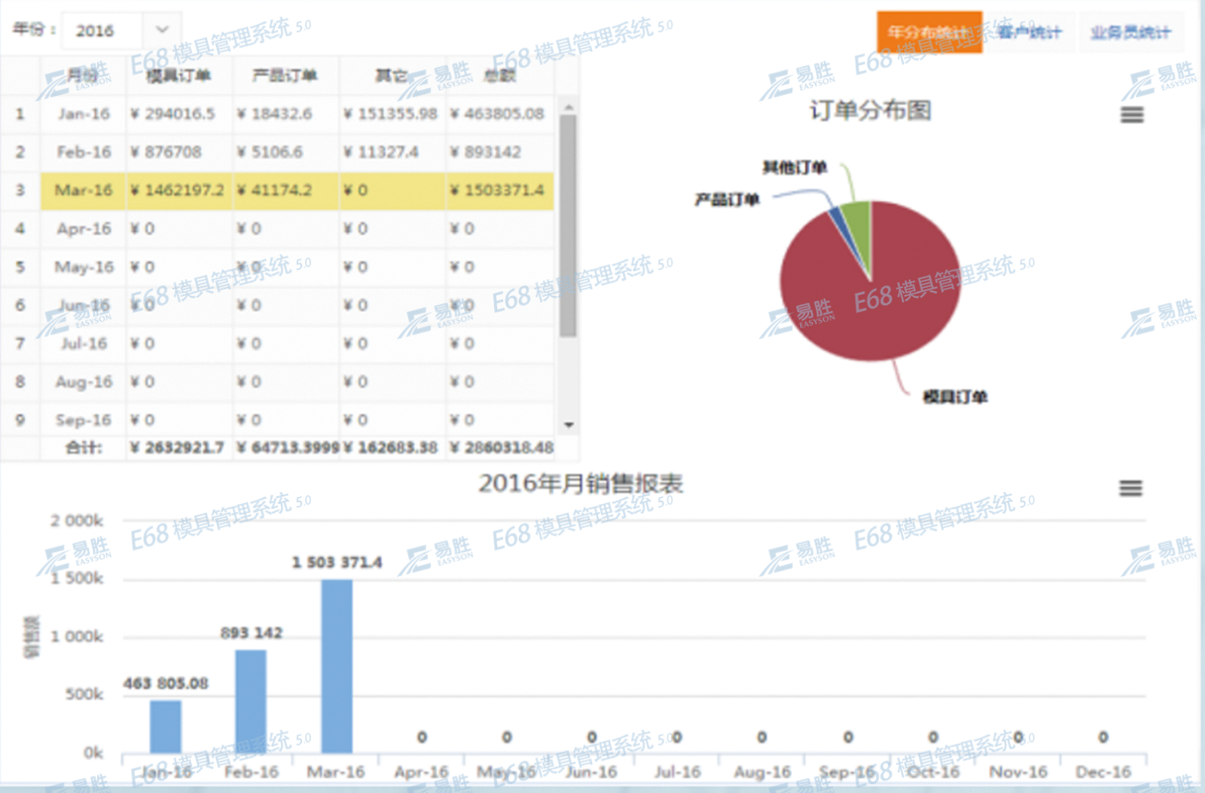Viewport: 1205px width, 793px height.
Task: Click the 合计 grand total ¥ 2860318.48 cell
Action: coord(501,448)
